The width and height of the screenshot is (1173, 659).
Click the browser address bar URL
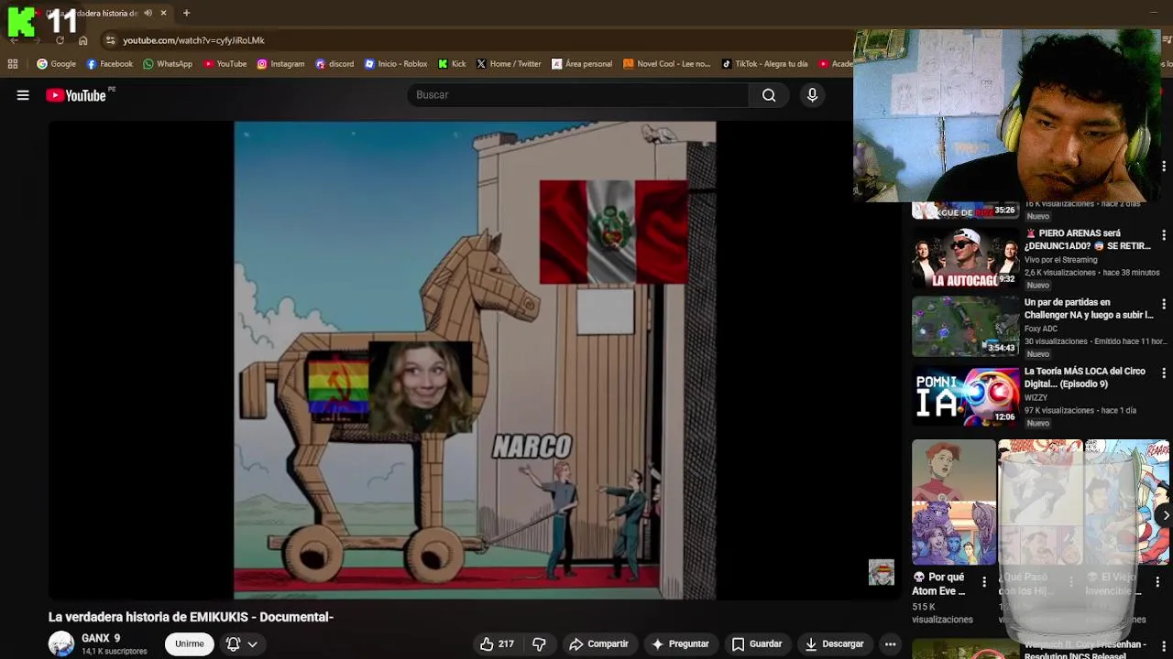click(193, 40)
